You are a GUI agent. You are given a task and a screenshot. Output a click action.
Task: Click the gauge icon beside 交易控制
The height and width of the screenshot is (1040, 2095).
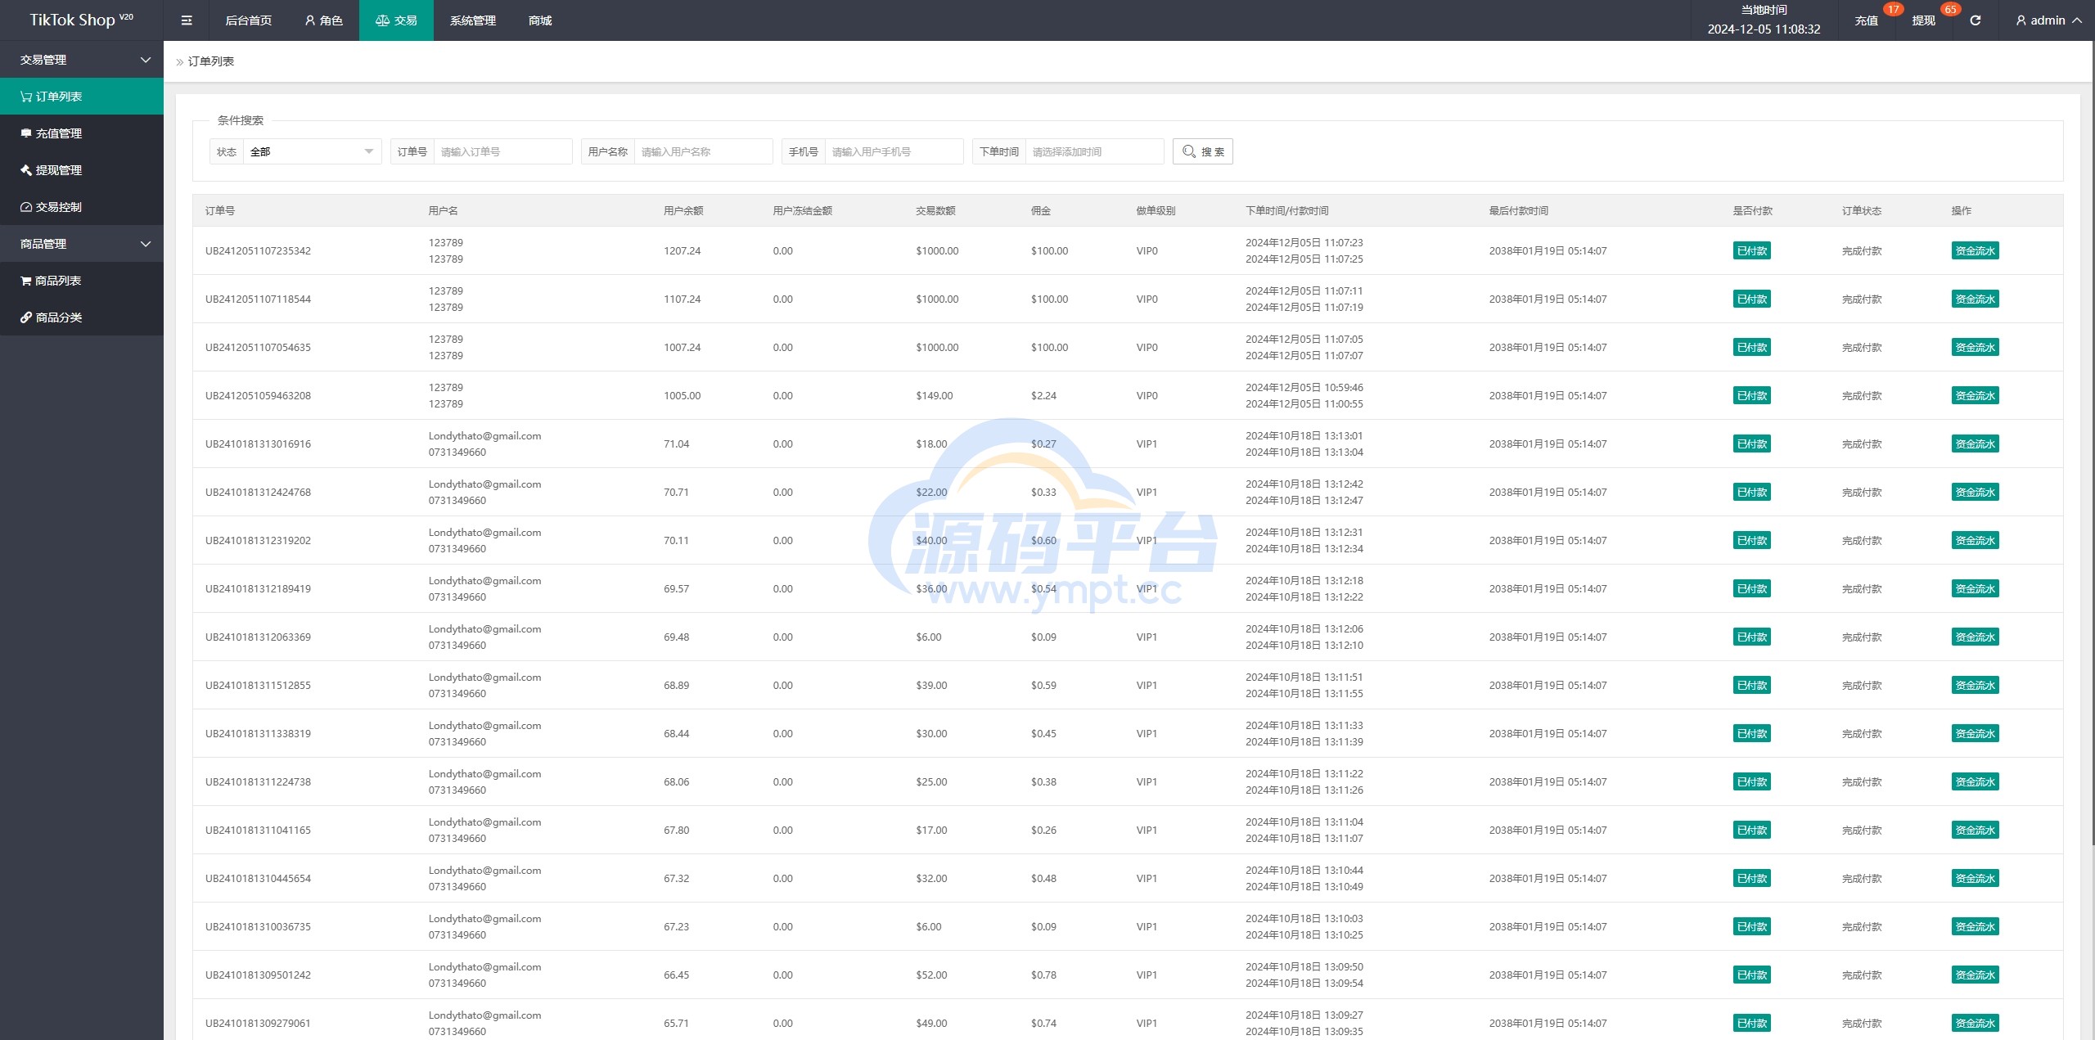[x=26, y=207]
